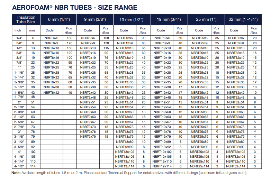This screenshot has height=175, width=271.
Task: Click code cell NBRT13x35
Action: (x=125, y=82)
